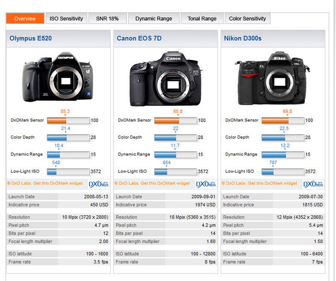Screen dimensions: 336x281
Task: Click Olympus Low-Light ISO bar showing 548
Action: tap(68, 172)
